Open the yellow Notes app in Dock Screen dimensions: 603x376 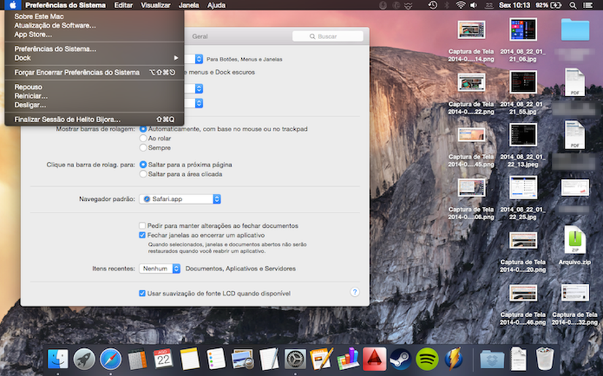pyautogui.click(x=190, y=359)
